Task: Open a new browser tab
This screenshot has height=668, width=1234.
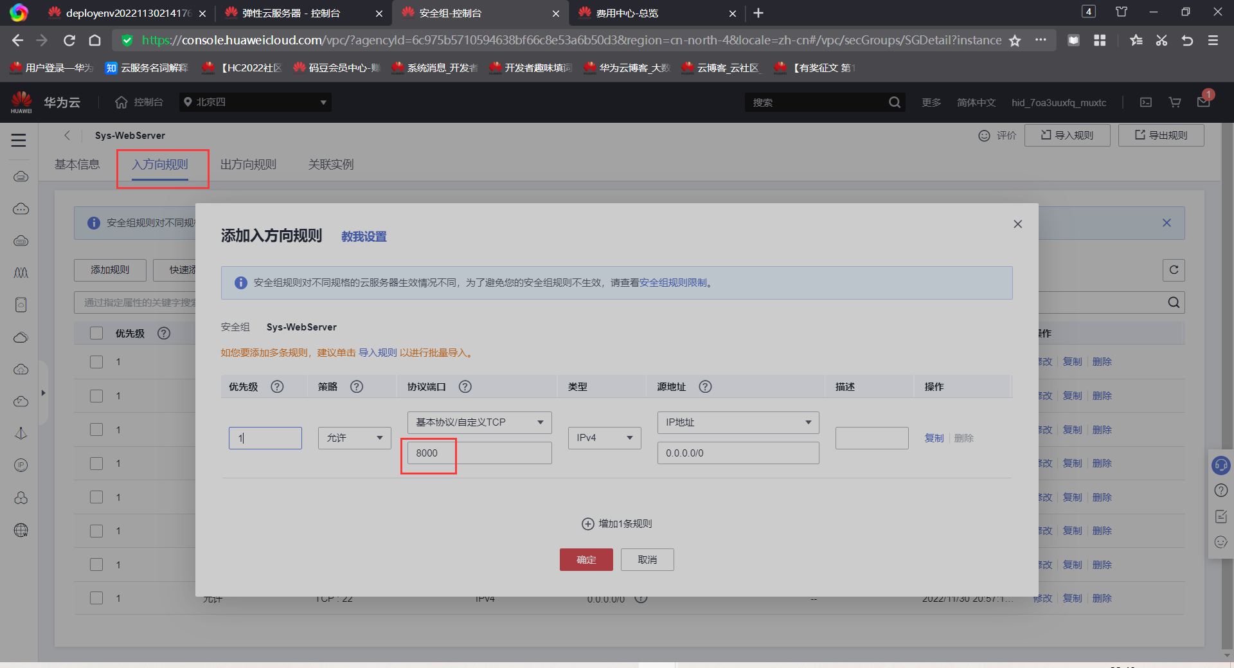Action: (758, 13)
